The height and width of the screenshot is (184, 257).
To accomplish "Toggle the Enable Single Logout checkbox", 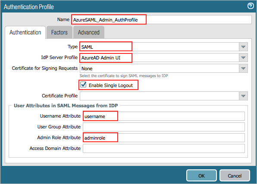I will 83,85.
